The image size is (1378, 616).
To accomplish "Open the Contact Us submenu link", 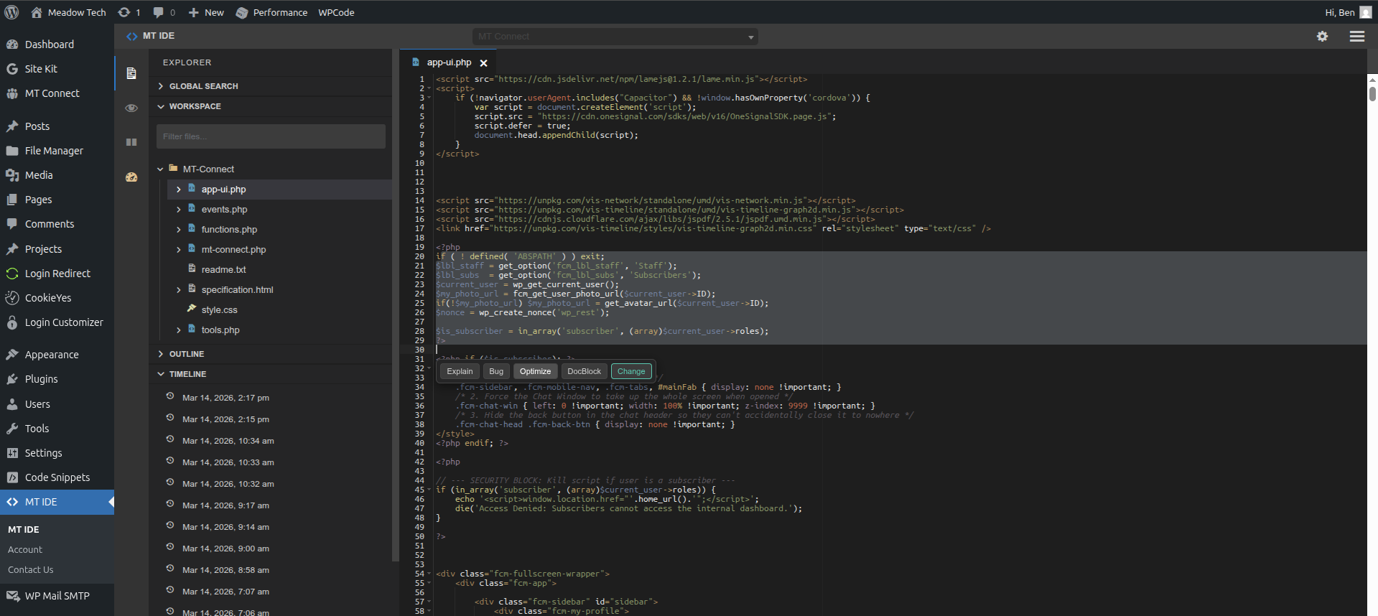I will point(31,569).
